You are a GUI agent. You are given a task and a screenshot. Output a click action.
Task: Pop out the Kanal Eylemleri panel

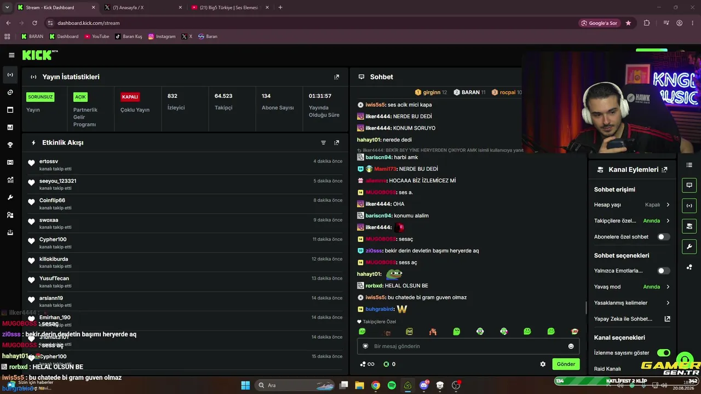[664, 170]
